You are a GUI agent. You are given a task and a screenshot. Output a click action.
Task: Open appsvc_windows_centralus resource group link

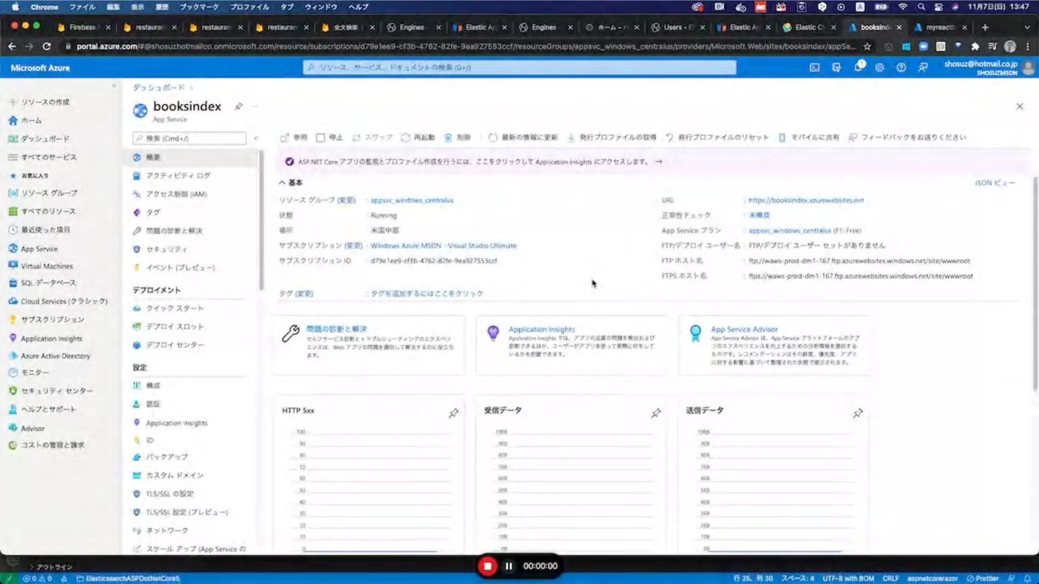click(411, 200)
